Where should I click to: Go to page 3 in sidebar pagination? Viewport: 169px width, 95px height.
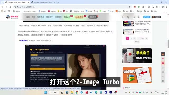[x=134, y=38]
